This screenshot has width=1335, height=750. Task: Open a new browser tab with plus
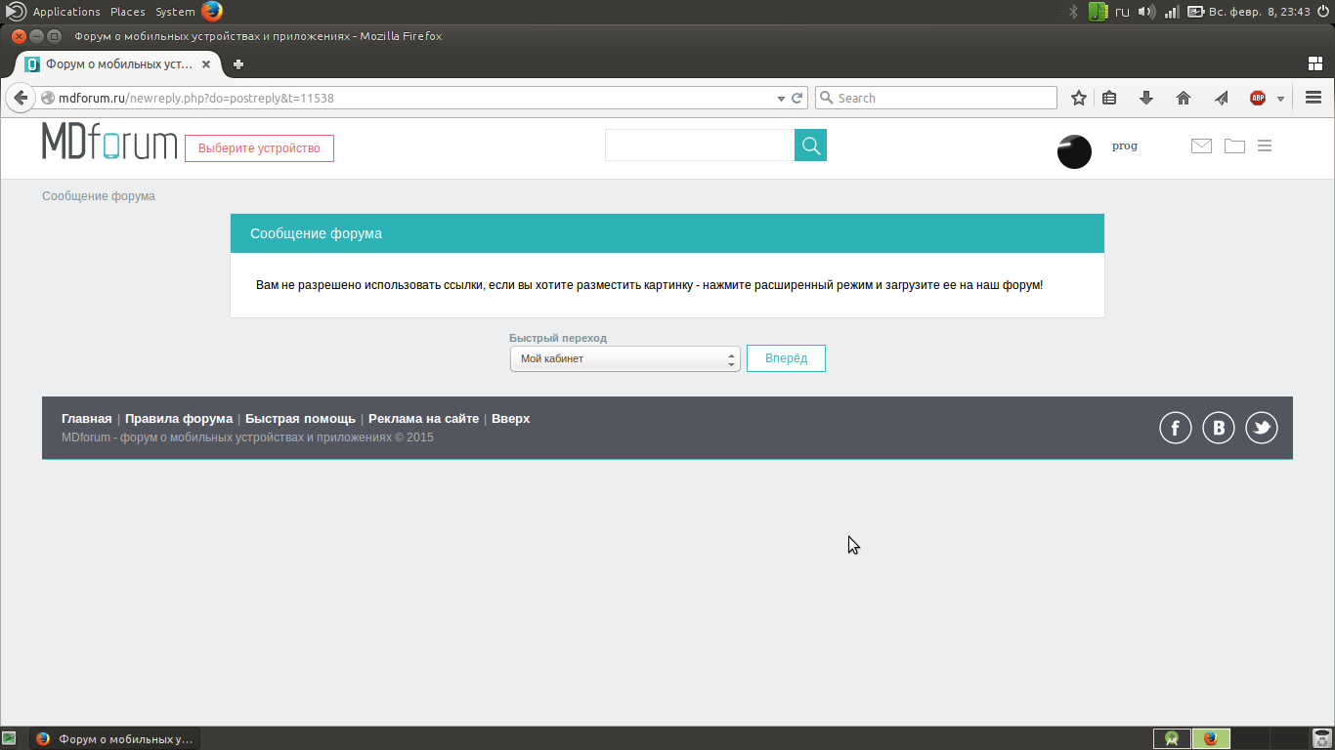click(x=237, y=64)
